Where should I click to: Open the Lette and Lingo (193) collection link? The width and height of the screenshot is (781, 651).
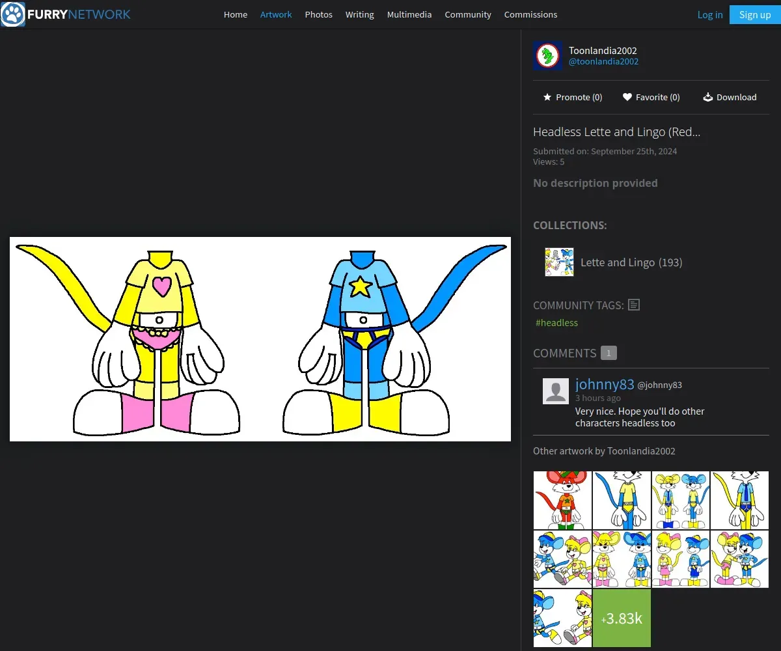[x=631, y=262]
